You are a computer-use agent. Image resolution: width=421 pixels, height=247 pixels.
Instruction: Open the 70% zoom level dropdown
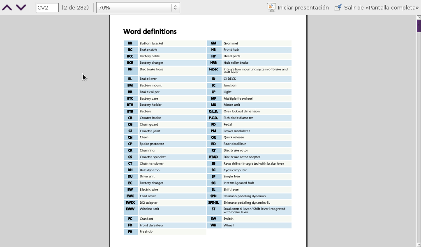tap(138, 7)
